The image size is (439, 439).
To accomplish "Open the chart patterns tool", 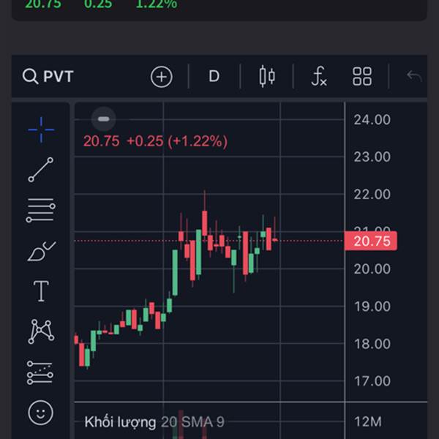I will point(41,331).
